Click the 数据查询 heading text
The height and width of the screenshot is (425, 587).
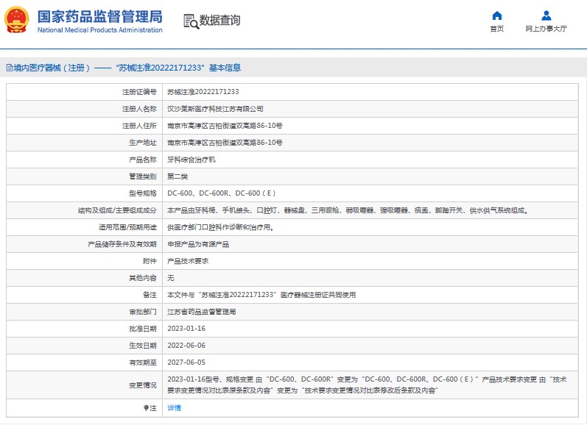click(x=219, y=21)
